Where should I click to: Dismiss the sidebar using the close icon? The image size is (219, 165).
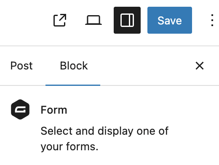point(200,66)
